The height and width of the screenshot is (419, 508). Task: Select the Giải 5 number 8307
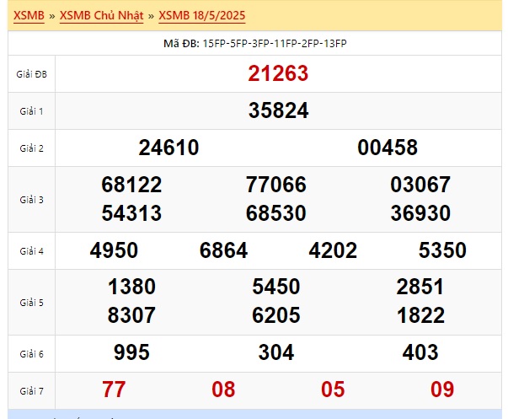[x=131, y=315]
